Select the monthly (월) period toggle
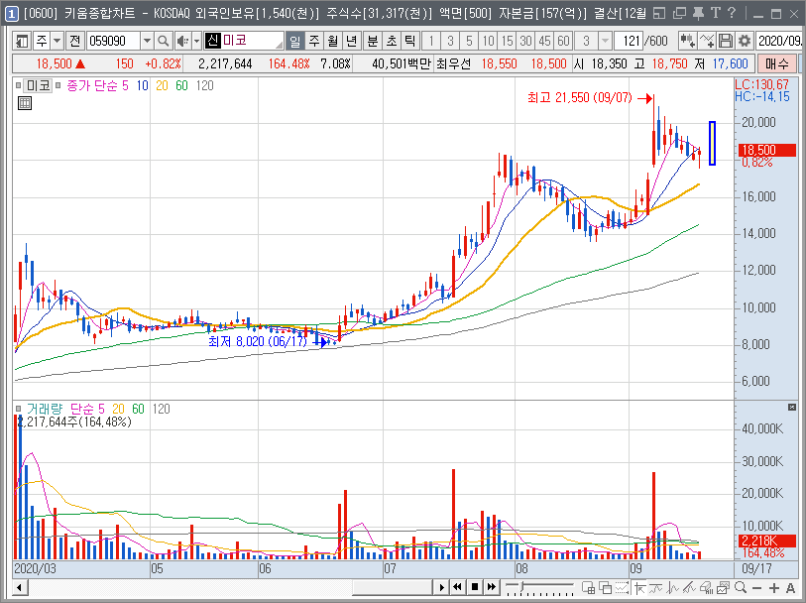The image size is (806, 603). pos(333,41)
